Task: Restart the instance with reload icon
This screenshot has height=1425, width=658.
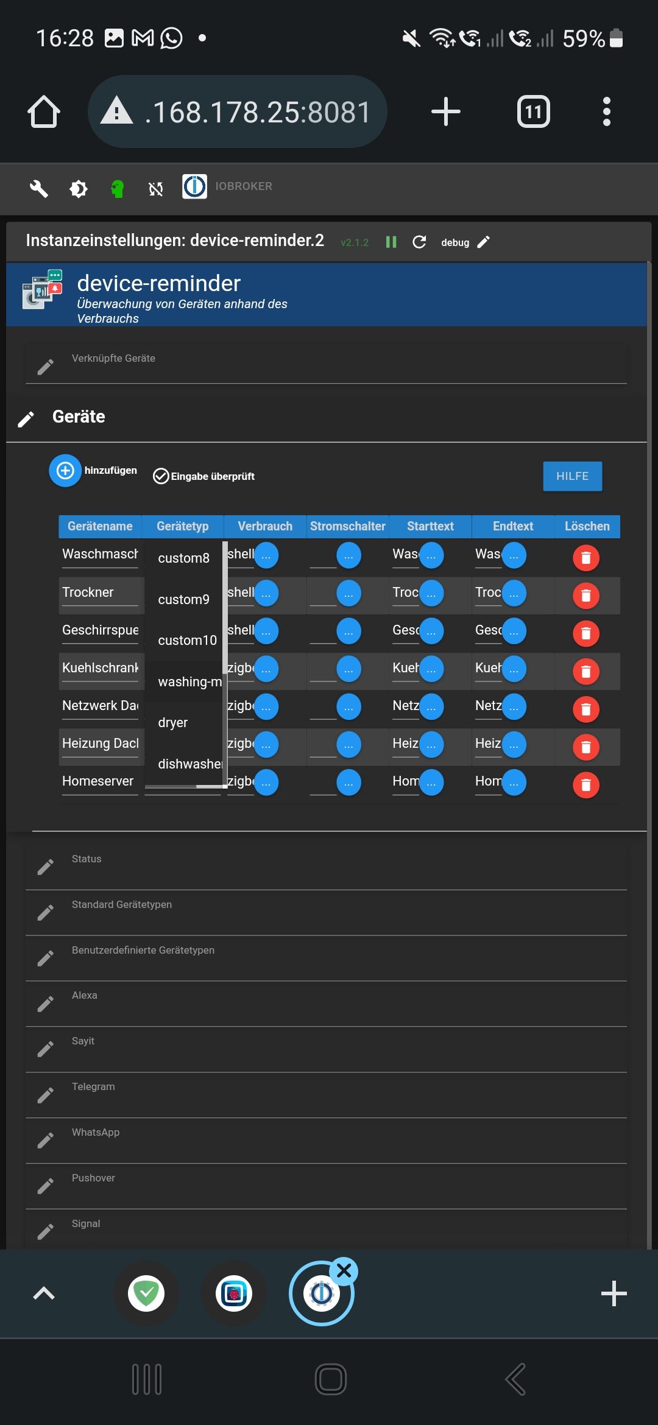Action: click(419, 242)
